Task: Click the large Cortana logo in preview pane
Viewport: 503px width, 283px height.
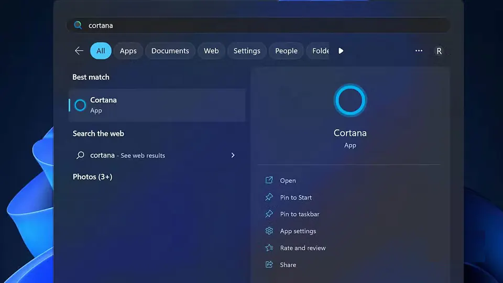Action: [350, 100]
